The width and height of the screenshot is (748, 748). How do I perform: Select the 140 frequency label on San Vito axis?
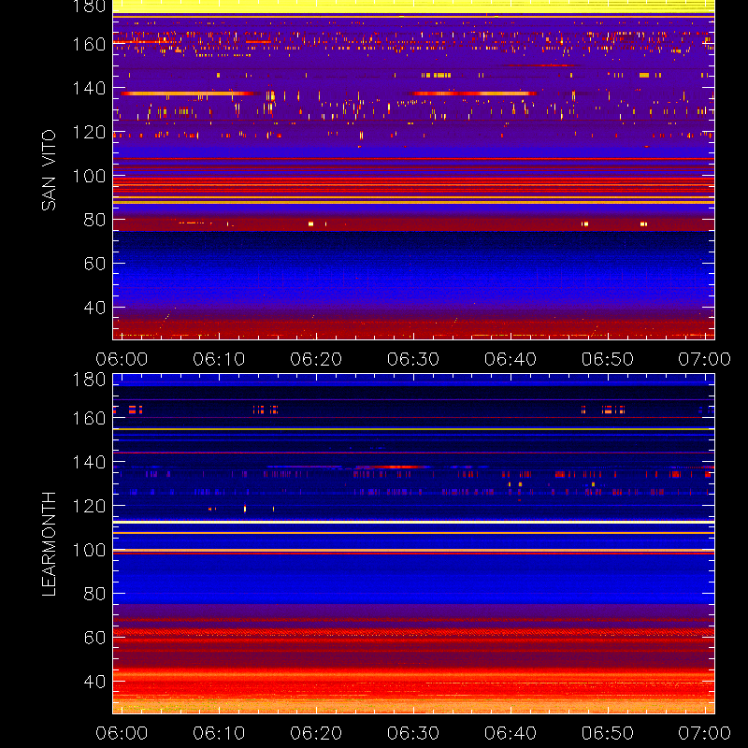[x=89, y=88]
